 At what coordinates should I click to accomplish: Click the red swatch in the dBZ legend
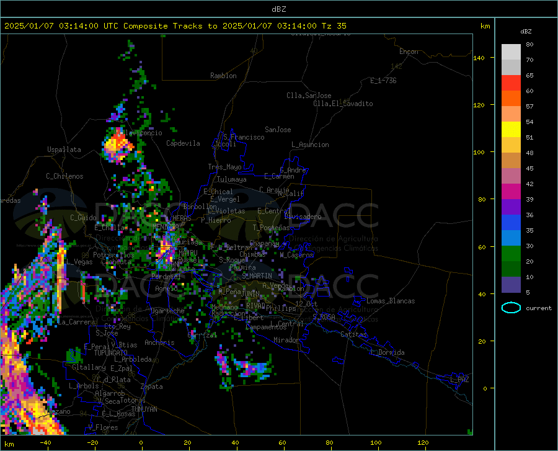coord(511,83)
